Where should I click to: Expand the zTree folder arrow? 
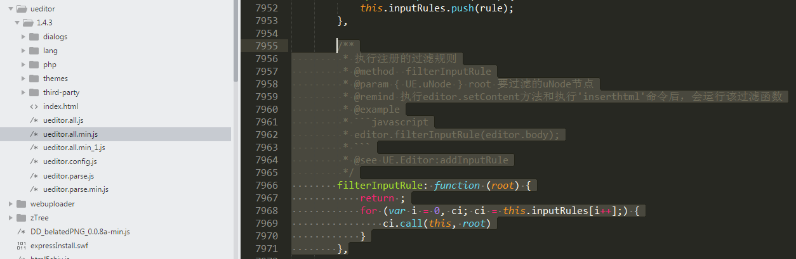coord(11,218)
